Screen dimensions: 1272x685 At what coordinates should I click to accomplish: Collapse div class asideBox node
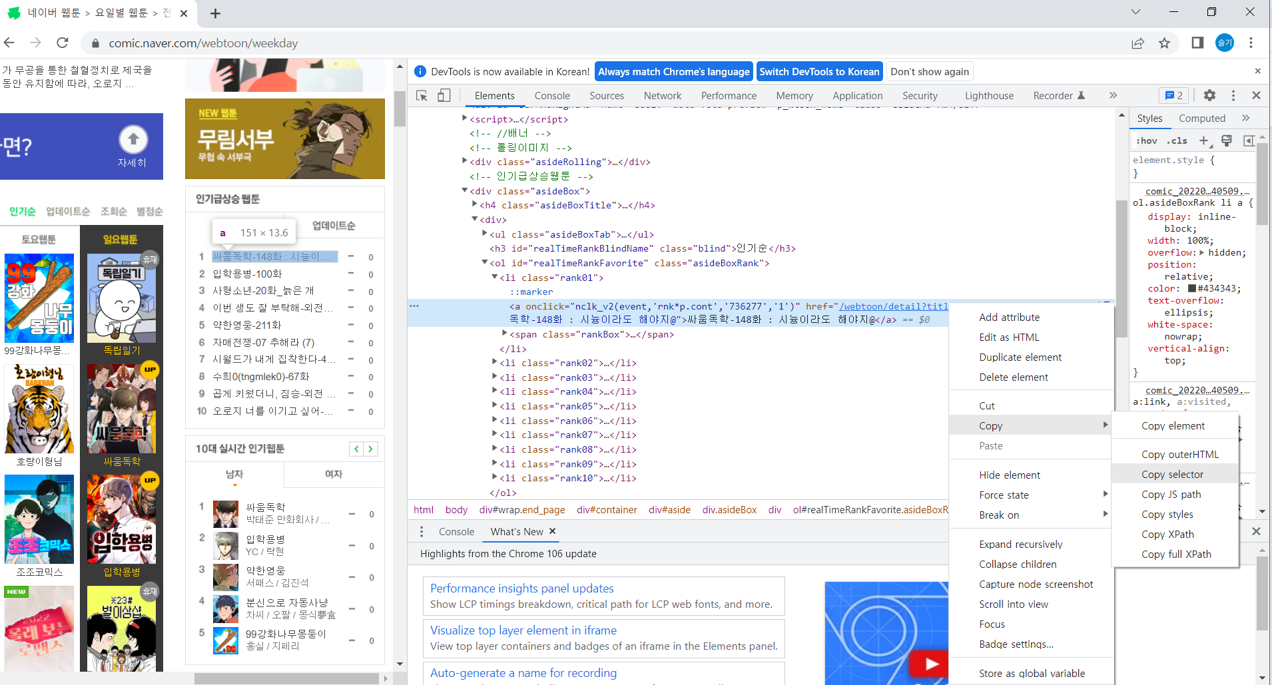465,190
